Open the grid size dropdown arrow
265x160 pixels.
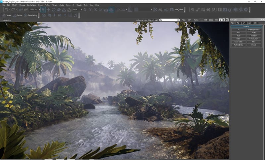(x=120, y=10)
